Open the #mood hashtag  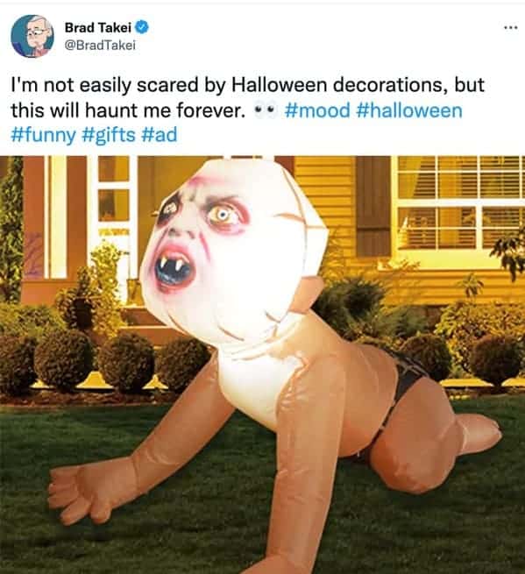coord(317,110)
